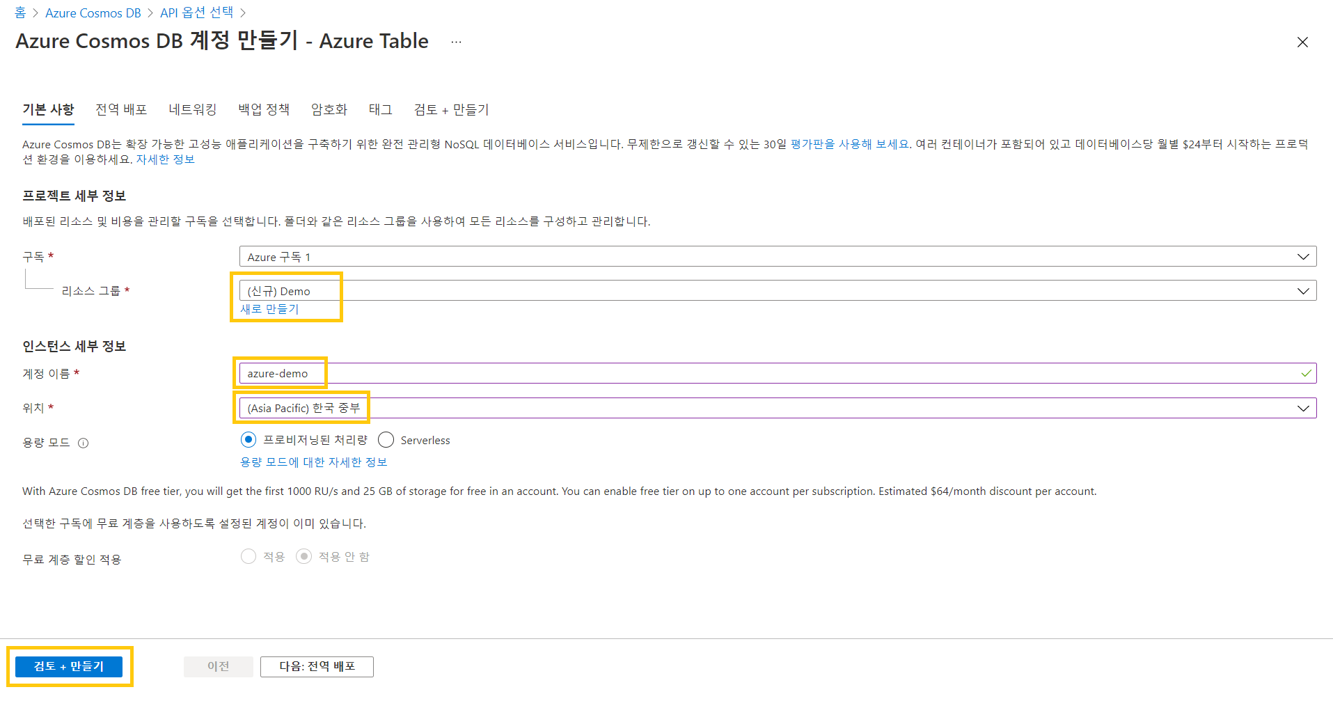Click the 이전 button
Image resolution: width=1333 pixels, height=701 pixels.
[219, 666]
